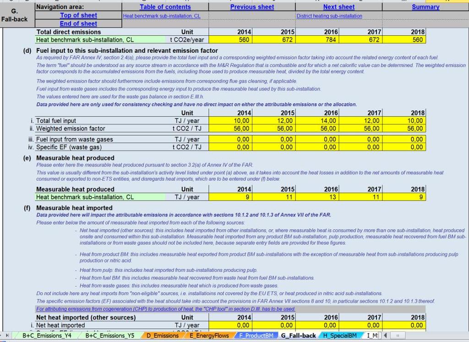
Task: Jump using the Top of sheet link
Action: pos(78,15)
